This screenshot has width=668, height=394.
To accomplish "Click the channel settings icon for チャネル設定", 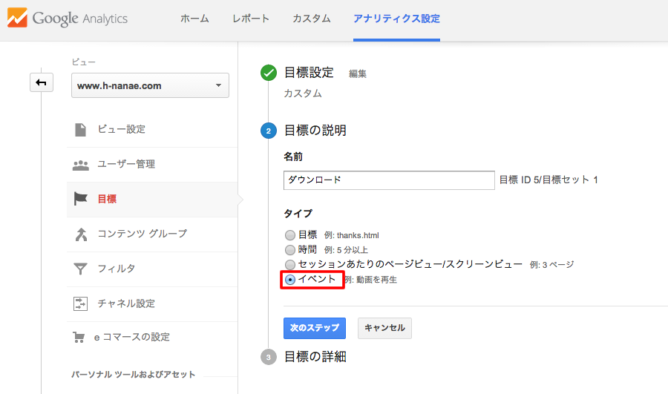I will pos(80,303).
